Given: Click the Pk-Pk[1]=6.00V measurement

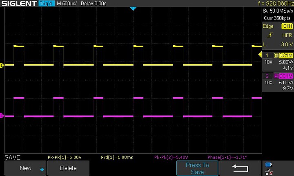Looking at the screenshot, I should pyautogui.click(x=65, y=157).
